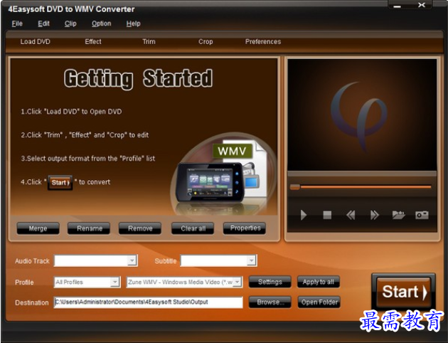The width and height of the screenshot is (448, 343).
Task: Click the Browse... button
Action: point(270,302)
